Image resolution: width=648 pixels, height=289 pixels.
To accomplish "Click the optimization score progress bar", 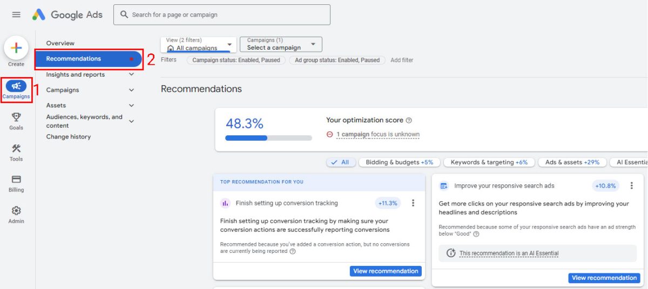I will (x=268, y=138).
